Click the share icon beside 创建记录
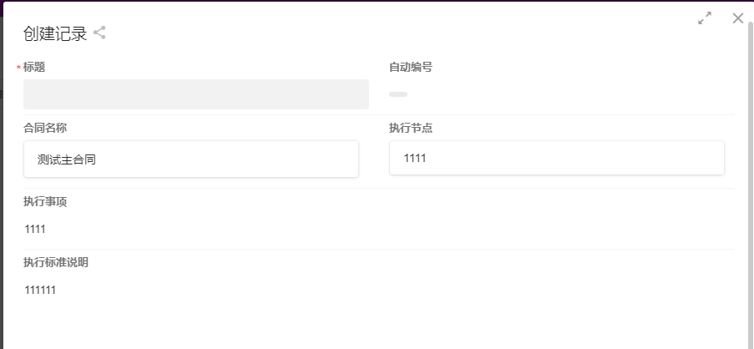This screenshot has height=349, width=754. pos(99,33)
